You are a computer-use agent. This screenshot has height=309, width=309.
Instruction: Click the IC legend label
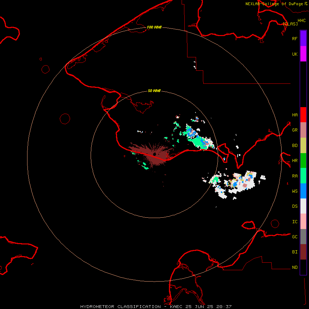295,222
